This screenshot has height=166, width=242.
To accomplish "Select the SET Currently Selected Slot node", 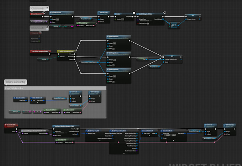I will 172,59.
